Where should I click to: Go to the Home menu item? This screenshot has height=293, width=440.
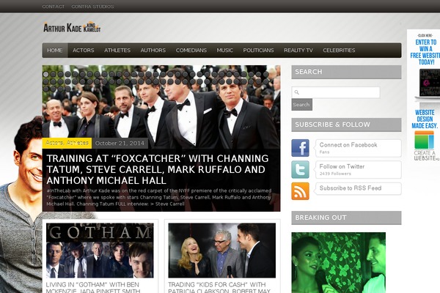pyautogui.click(x=55, y=51)
